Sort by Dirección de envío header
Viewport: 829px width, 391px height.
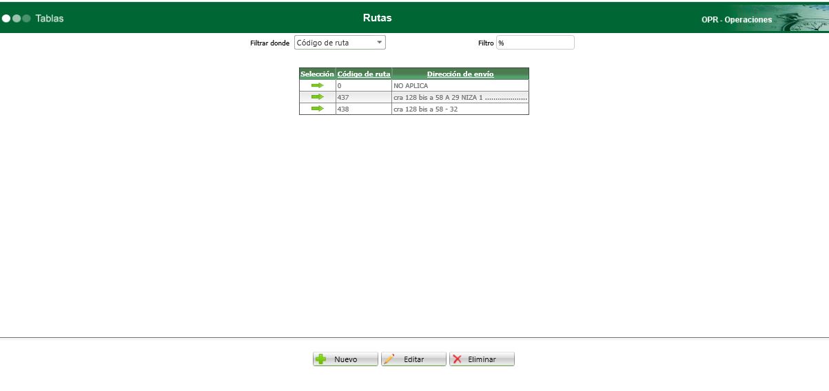460,74
